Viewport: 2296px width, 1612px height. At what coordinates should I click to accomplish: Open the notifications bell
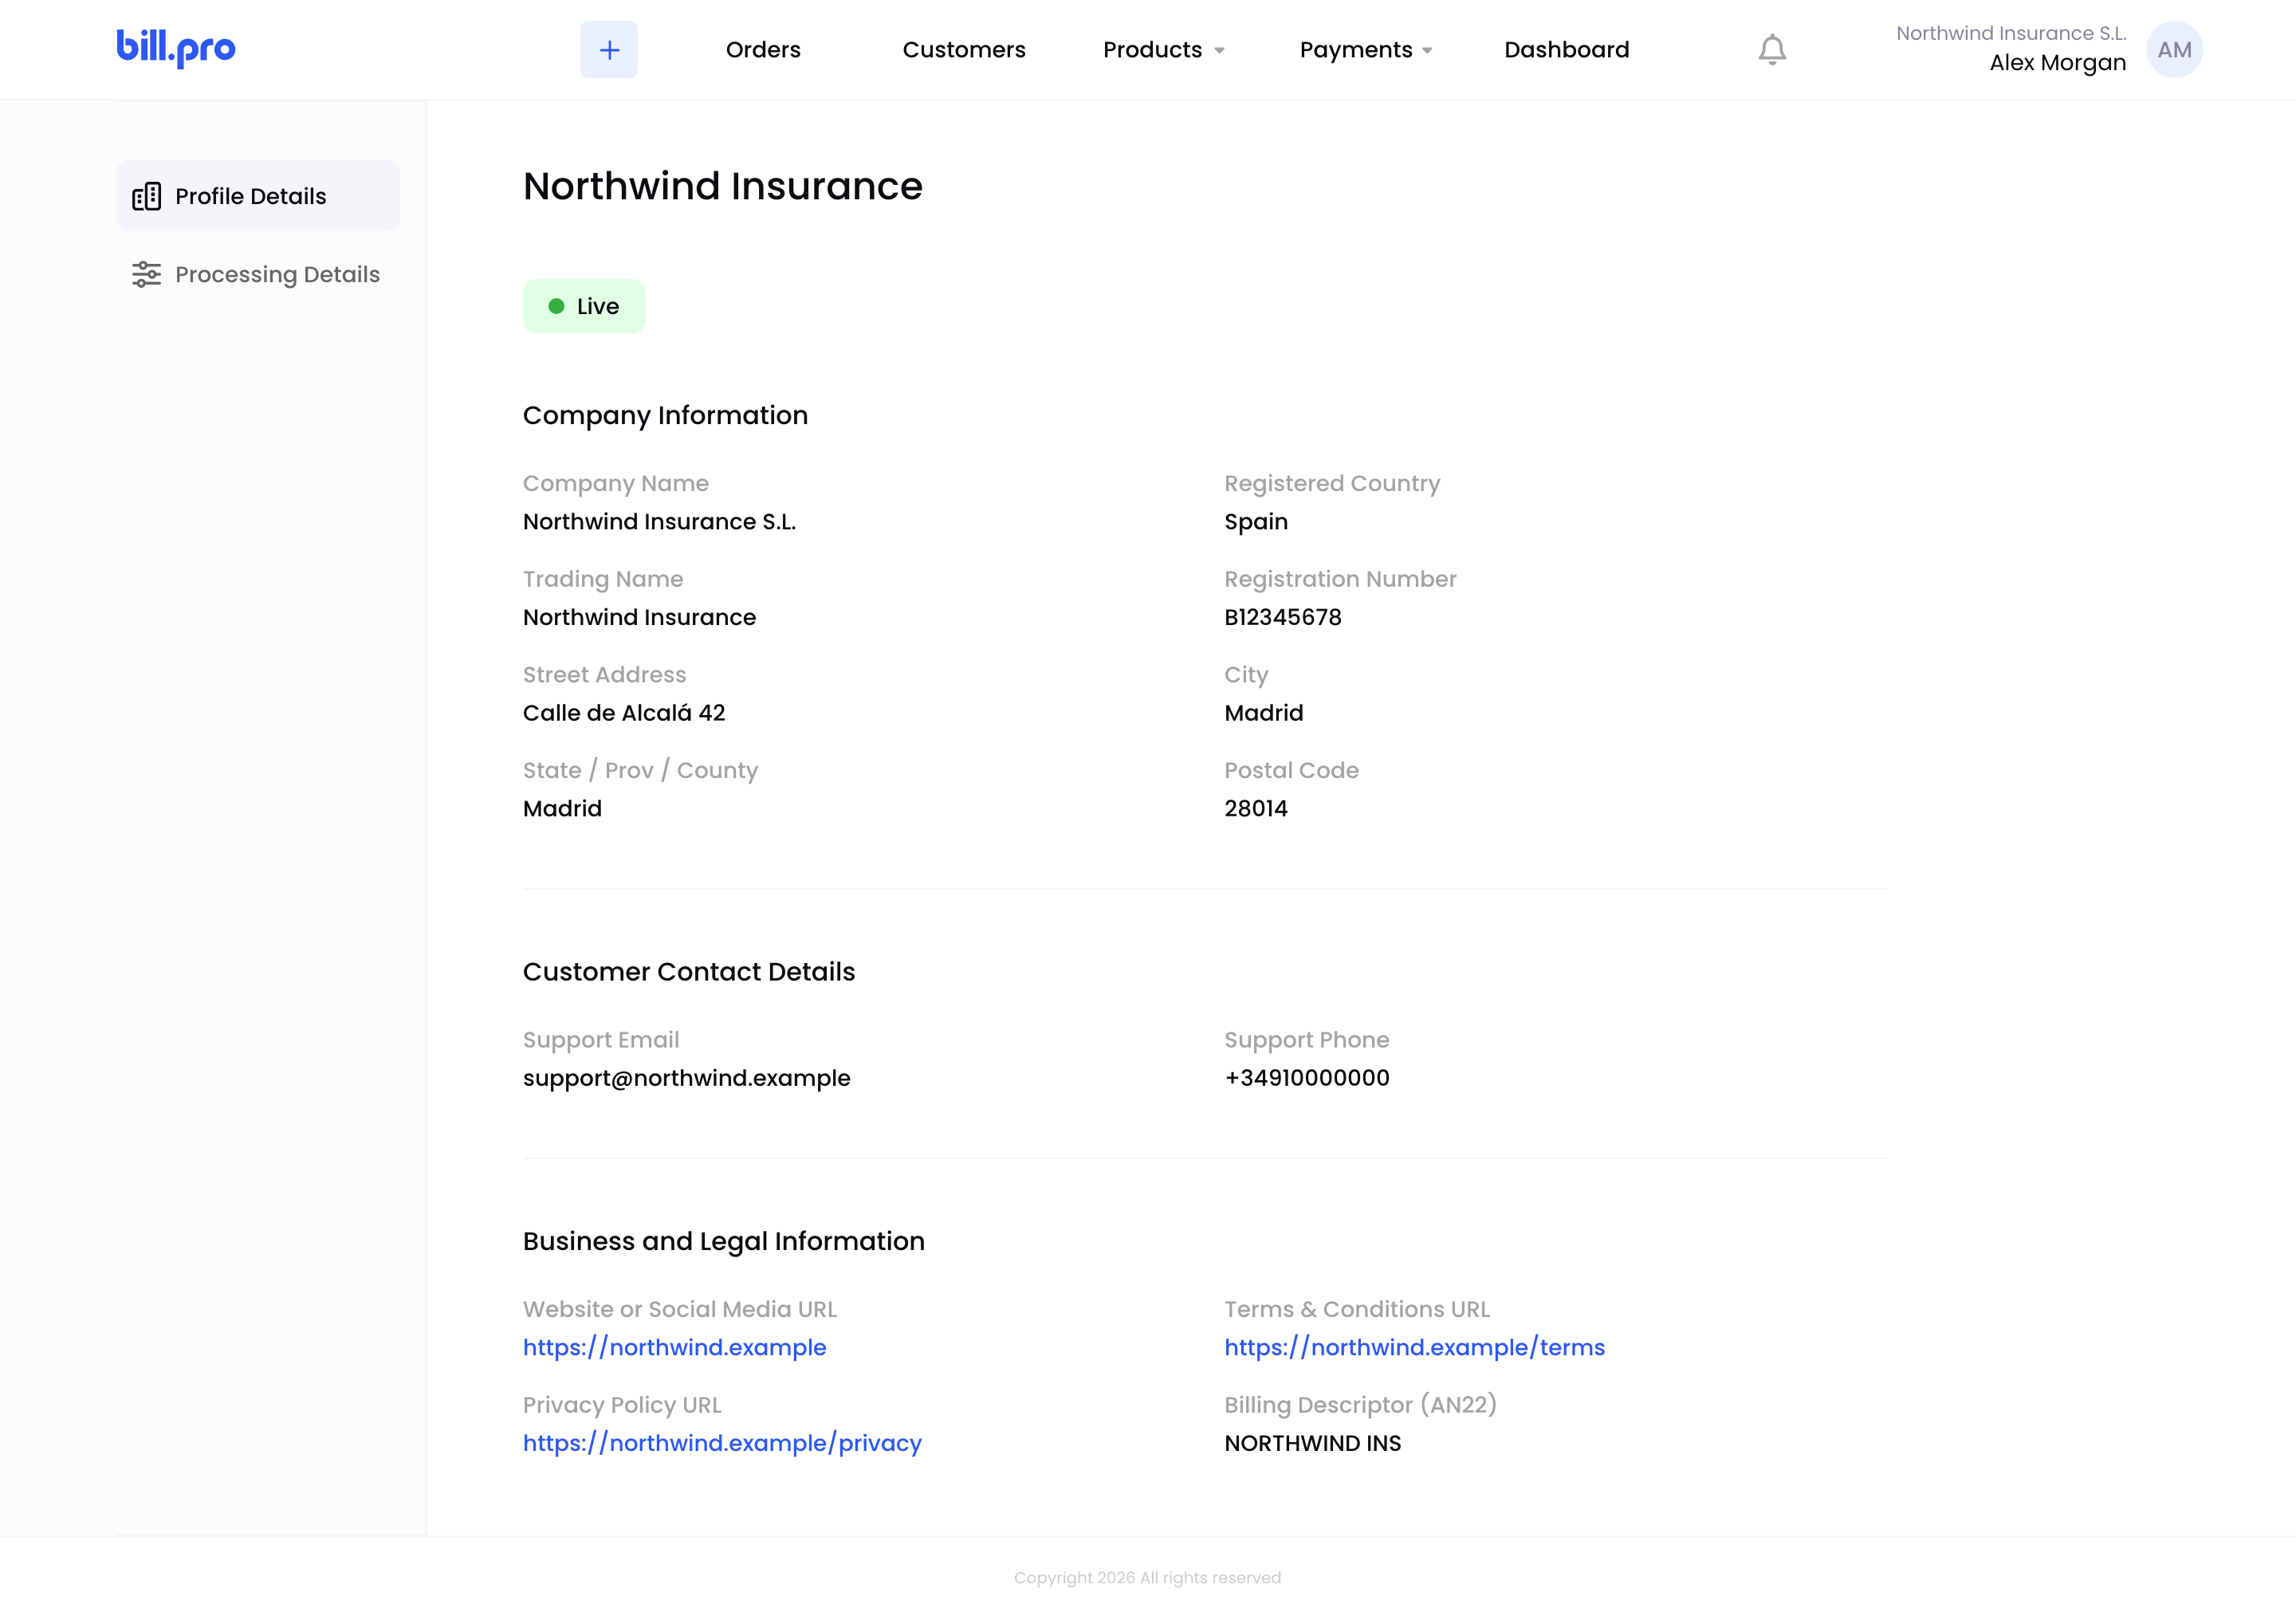click(1772, 49)
